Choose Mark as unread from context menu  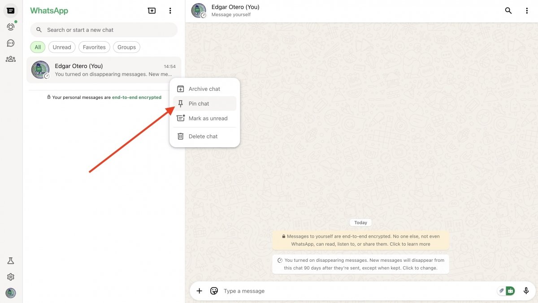click(x=204, y=118)
